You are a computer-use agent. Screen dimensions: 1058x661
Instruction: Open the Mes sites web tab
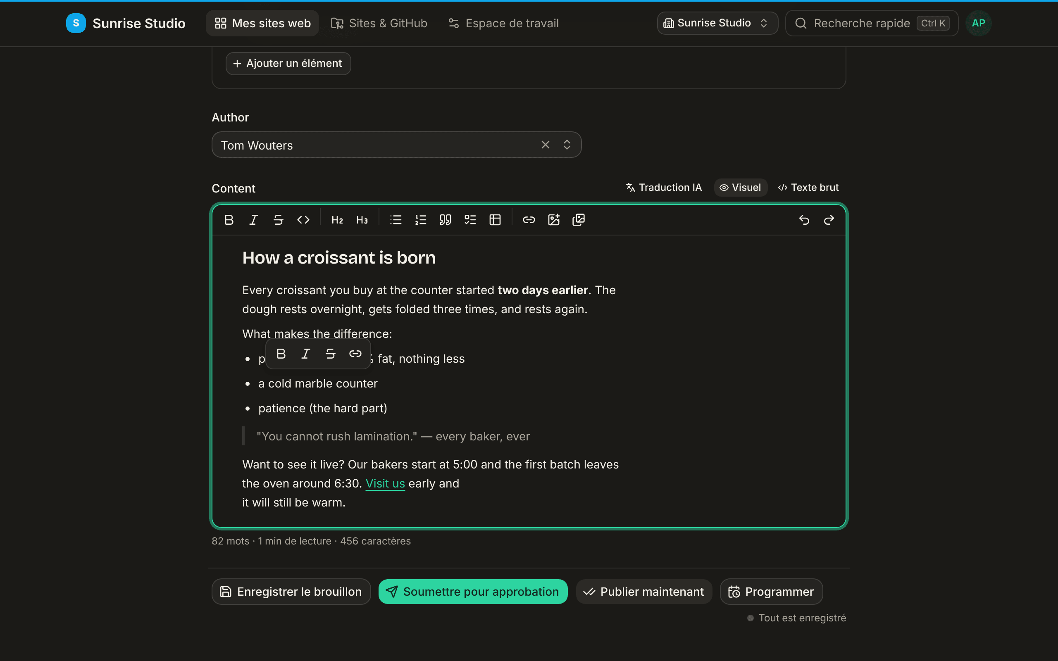262,23
